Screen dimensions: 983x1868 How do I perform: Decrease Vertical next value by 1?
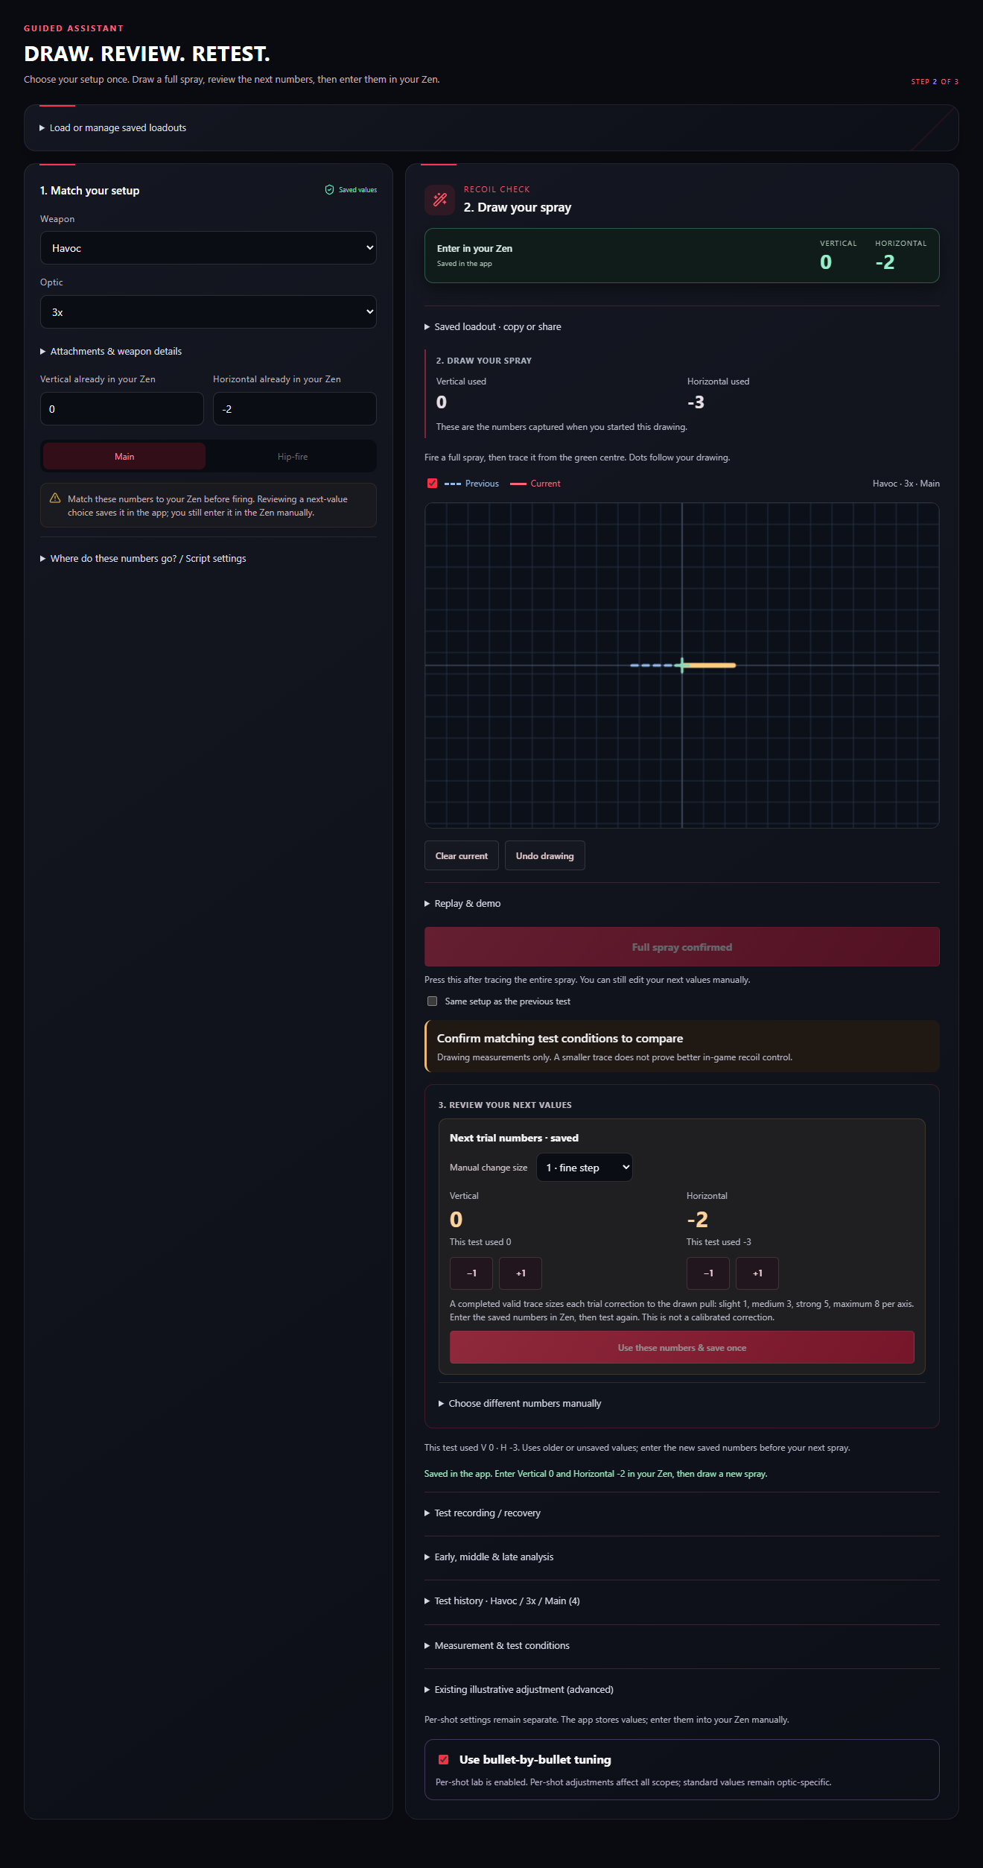[471, 1273]
